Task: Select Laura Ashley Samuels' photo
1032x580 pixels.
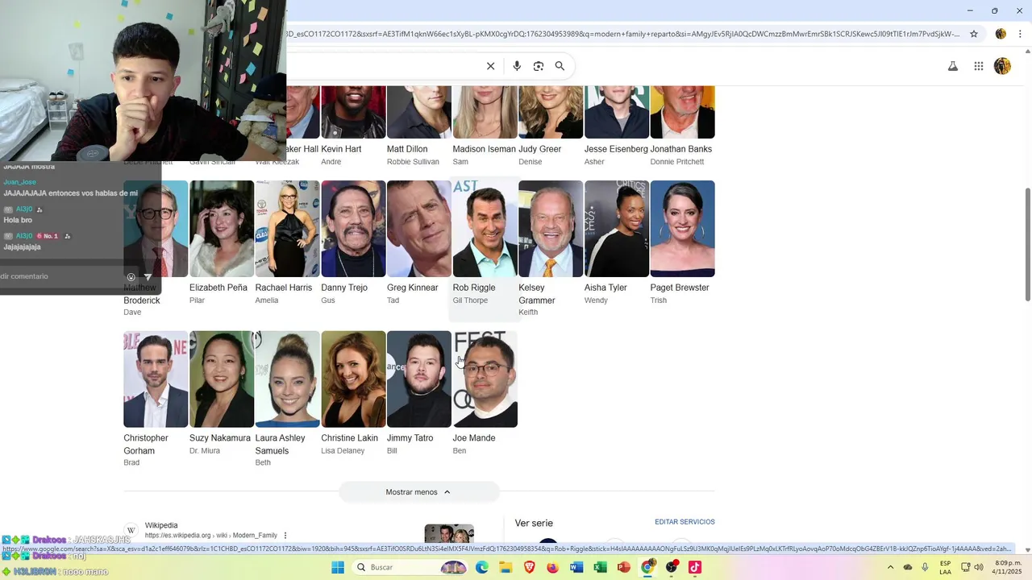Action: 287,379
